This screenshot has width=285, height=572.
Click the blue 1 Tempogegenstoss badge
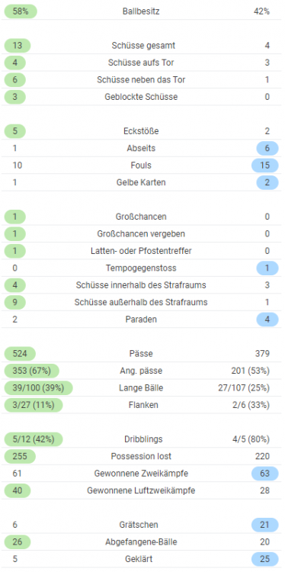(265, 268)
